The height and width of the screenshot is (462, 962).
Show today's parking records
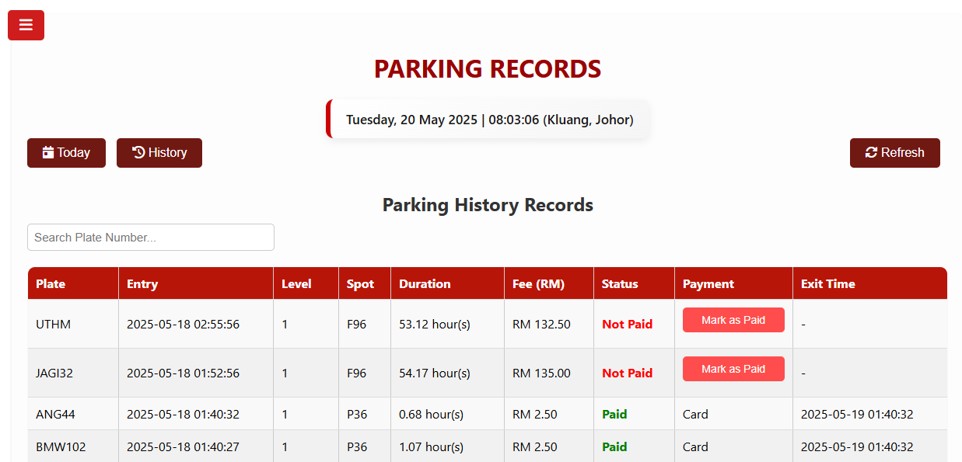pos(66,153)
